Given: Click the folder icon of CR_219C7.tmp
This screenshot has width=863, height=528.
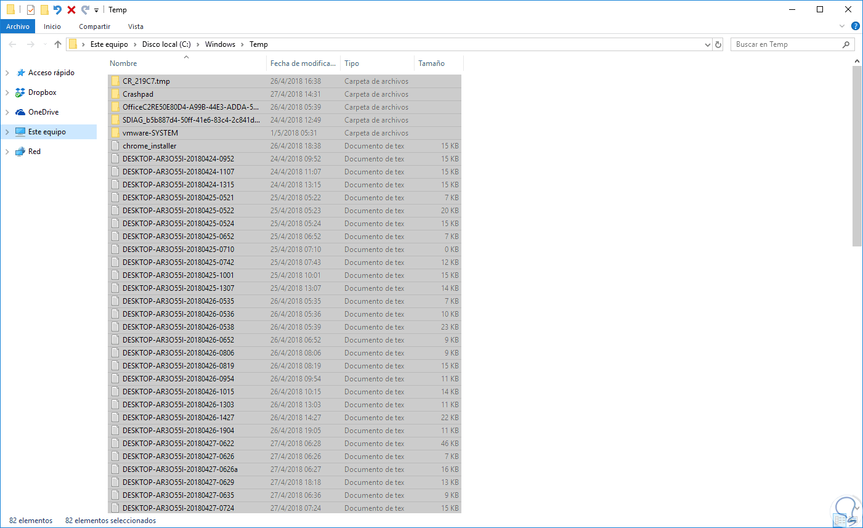Looking at the screenshot, I should pos(115,81).
